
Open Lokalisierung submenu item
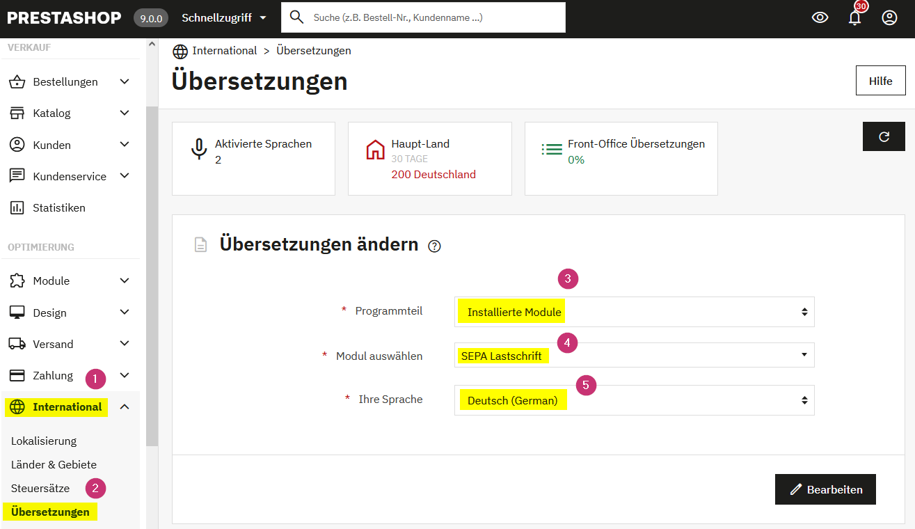coord(44,441)
